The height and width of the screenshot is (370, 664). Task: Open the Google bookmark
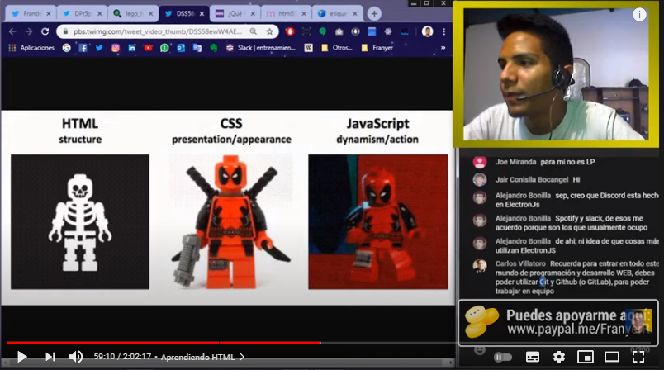pyautogui.click(x=67, y=48)
